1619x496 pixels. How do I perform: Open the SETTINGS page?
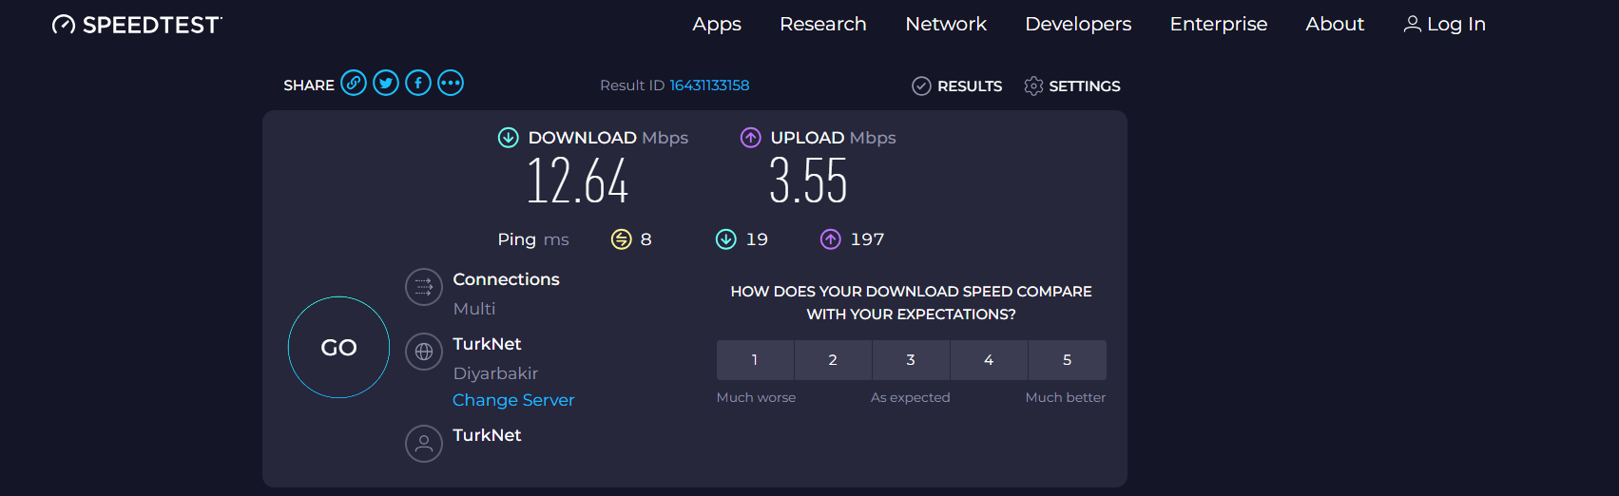coord(1072,86)
